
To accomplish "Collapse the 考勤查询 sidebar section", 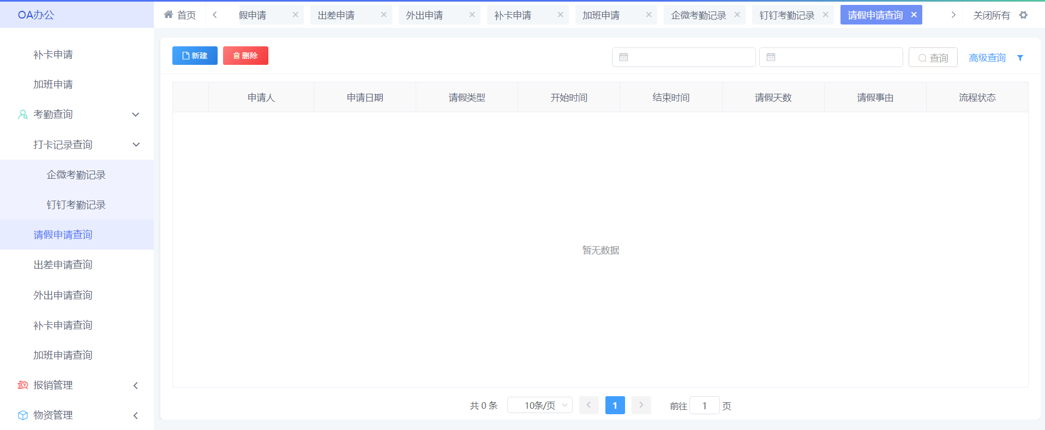I will (136, 114).
